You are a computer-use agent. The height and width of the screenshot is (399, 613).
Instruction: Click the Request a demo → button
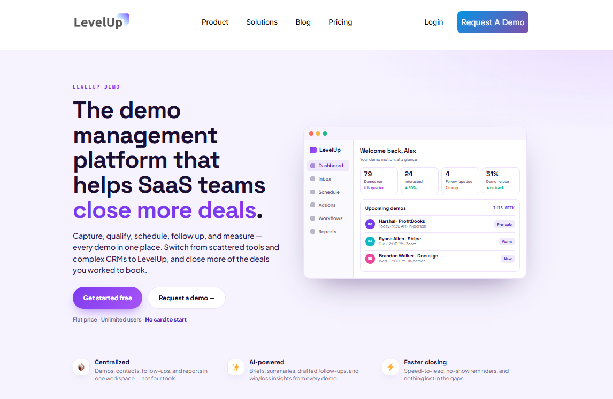[x=187, y=298]
